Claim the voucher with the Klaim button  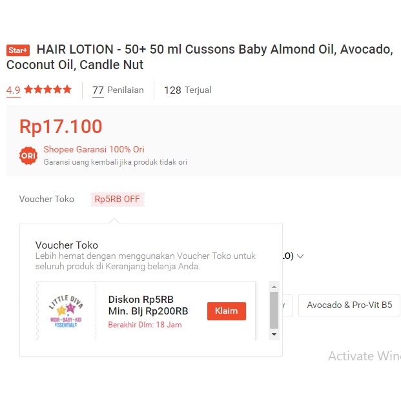coord(226,311)
